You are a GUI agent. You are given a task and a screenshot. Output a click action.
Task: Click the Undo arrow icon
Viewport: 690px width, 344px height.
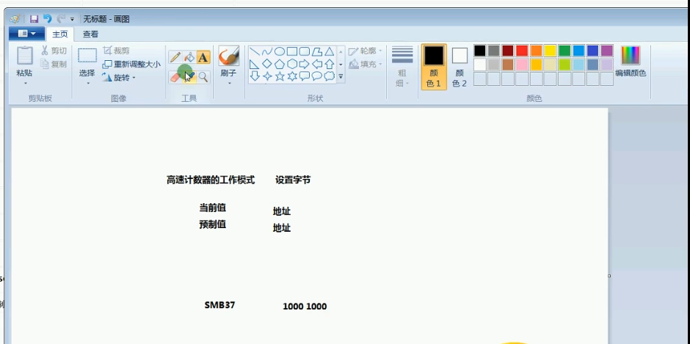[x=48, y=19]
